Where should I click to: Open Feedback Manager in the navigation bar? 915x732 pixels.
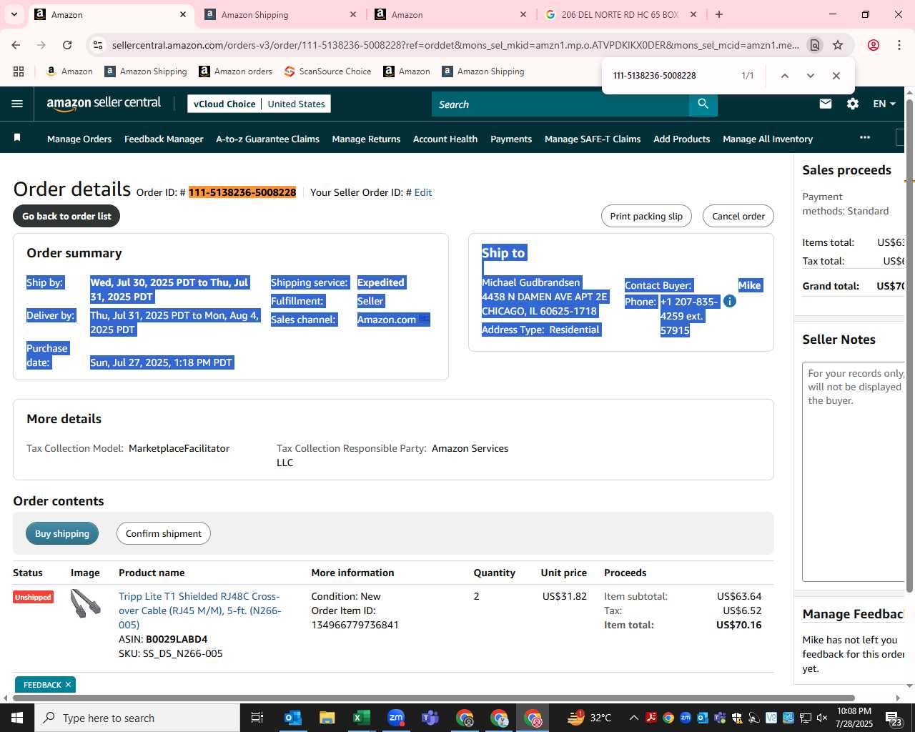(164, 139)
